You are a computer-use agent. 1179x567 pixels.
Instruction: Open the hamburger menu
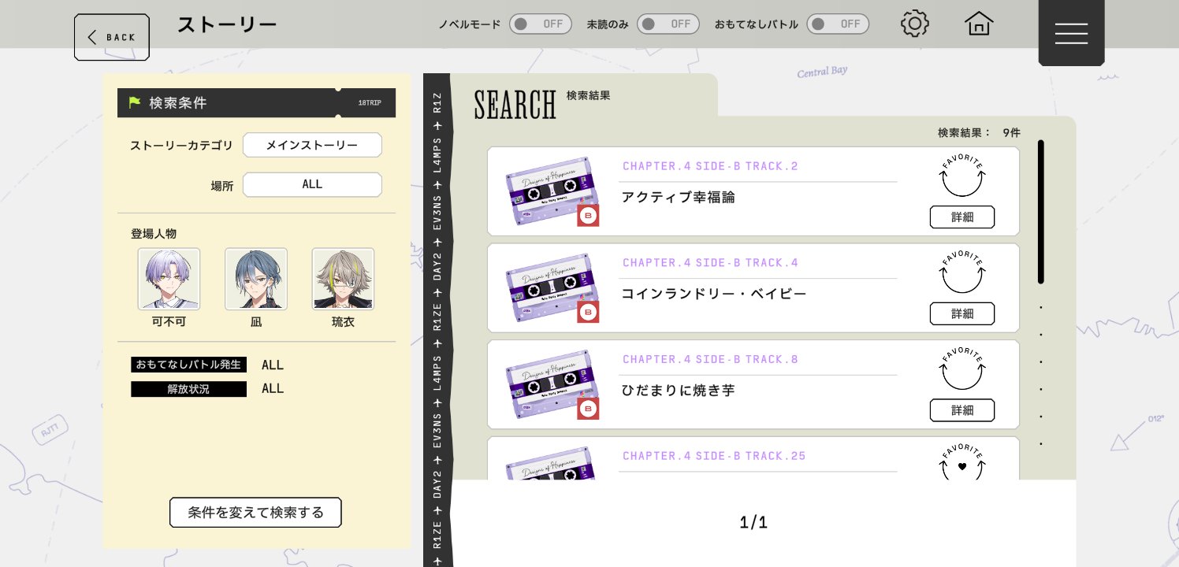tap(1071, 32)
